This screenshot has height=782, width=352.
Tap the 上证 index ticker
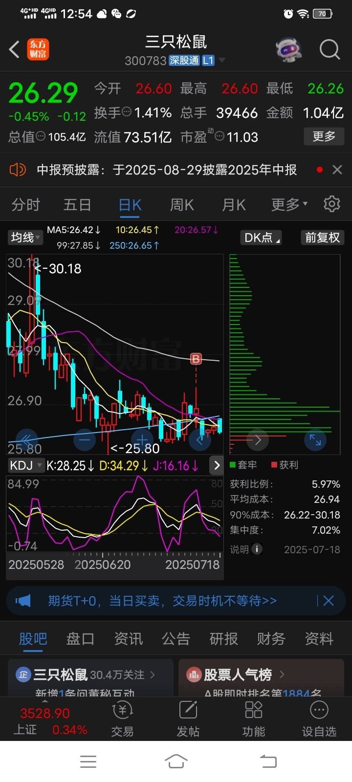(x=50, y=721)
